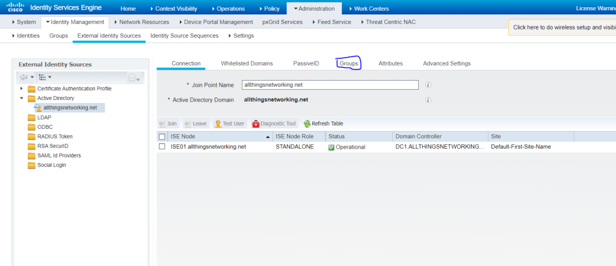Click info icon next to Join Point Name
The height and width of the screenshot is (266, 616).
pos(428,85)
